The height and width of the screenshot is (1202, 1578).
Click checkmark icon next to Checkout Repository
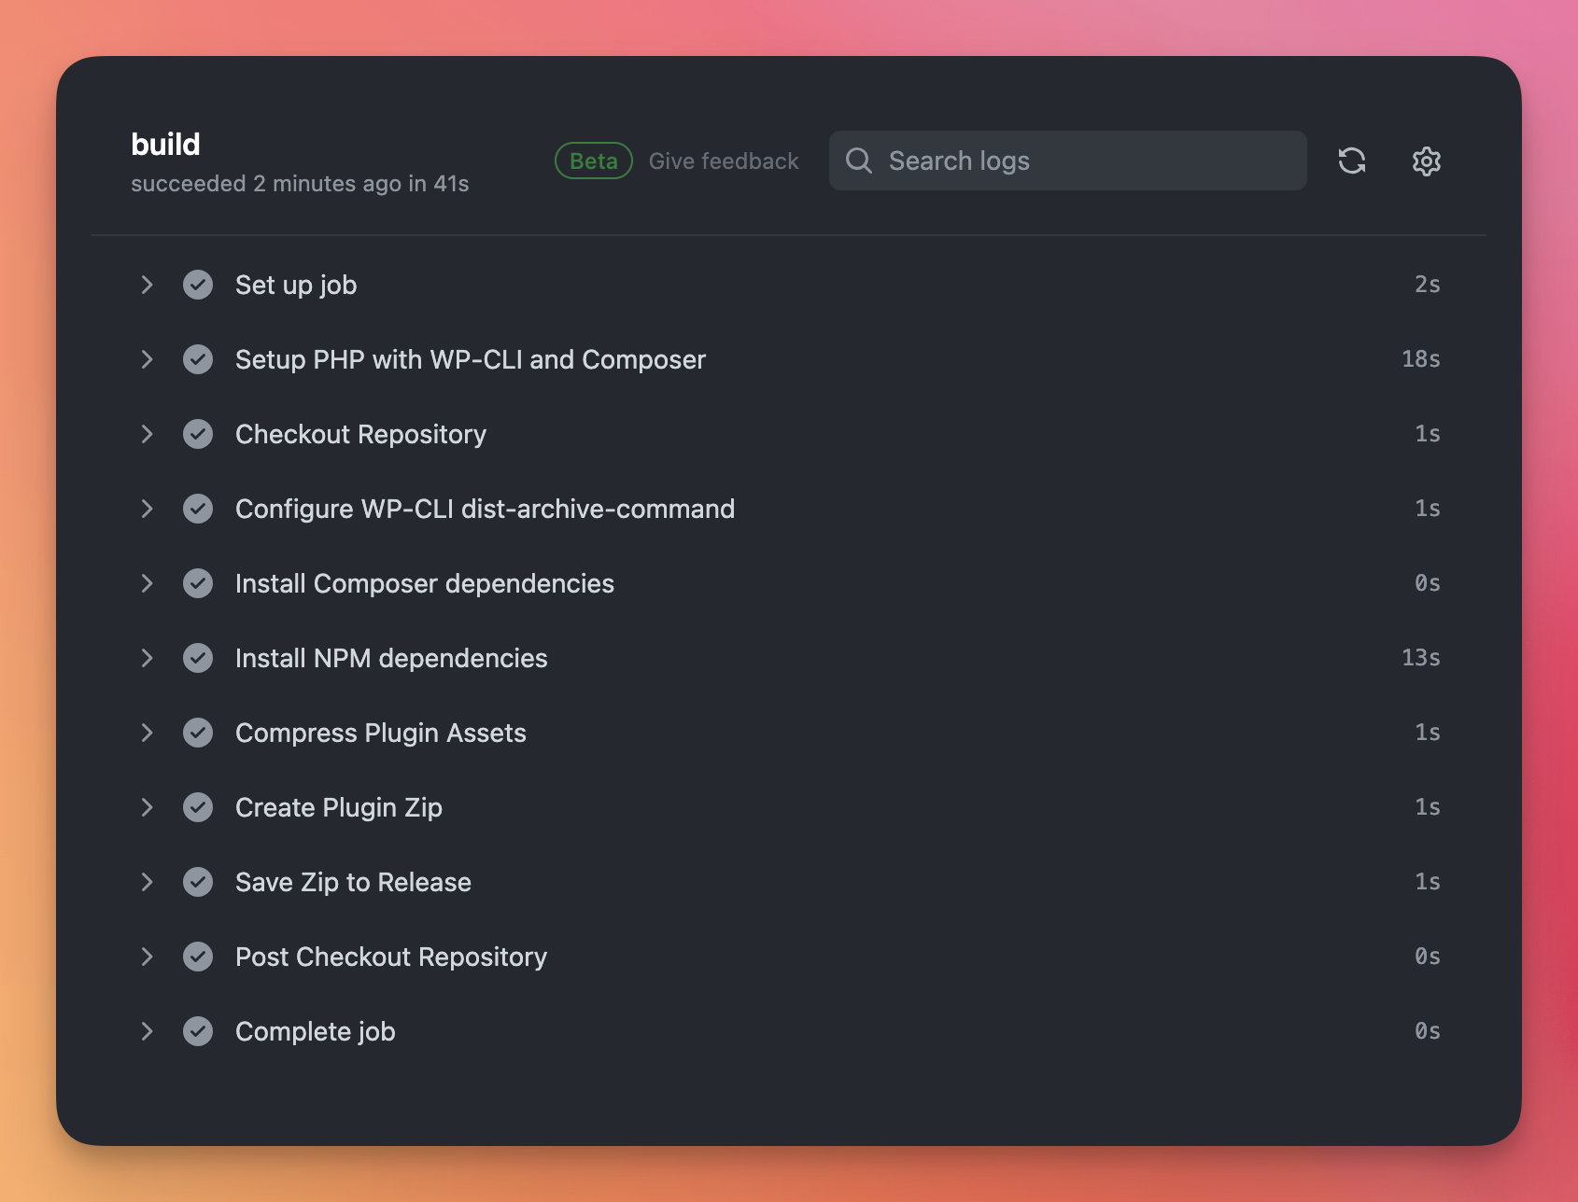pyautogui.click(x=198, y=434)
